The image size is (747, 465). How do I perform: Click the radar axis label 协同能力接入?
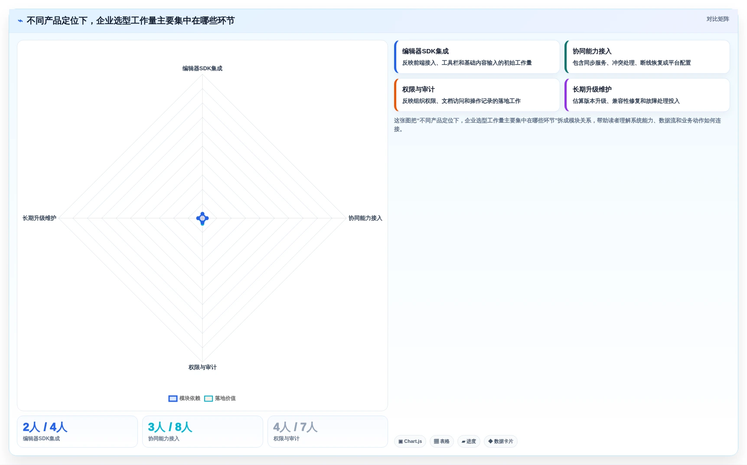pyautogui.click(x=365, y=218)
